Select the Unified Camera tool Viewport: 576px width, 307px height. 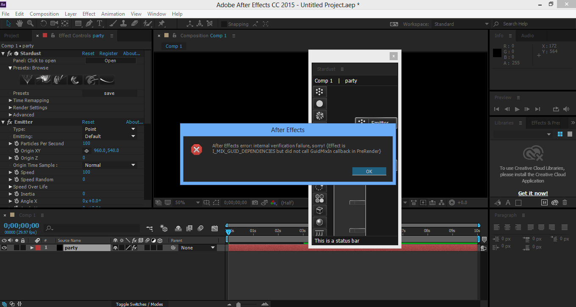[55, 24]
